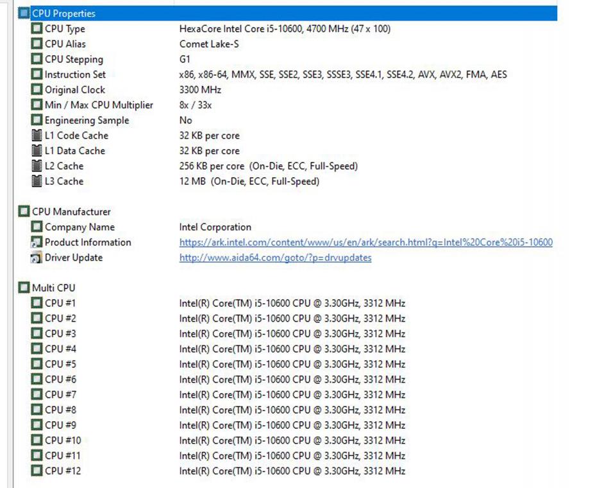Viewport: 595px width, 488px height.
Task: Select the Engineering Sample row
Action: (87, 121)
